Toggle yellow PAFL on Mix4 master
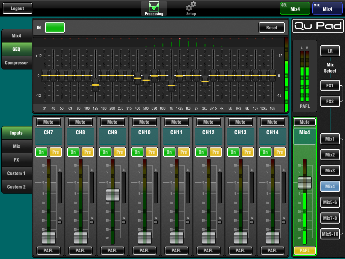 pos(305,251)
